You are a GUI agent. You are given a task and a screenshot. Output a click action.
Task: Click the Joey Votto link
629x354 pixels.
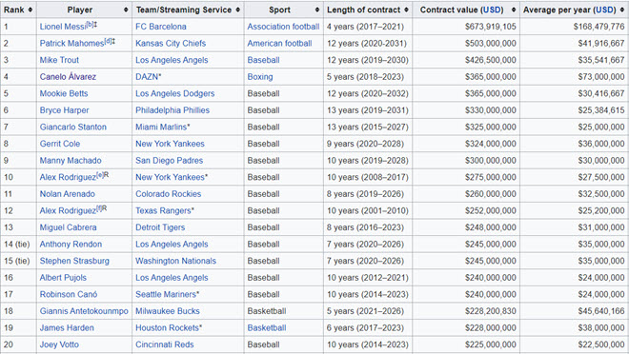59,344
